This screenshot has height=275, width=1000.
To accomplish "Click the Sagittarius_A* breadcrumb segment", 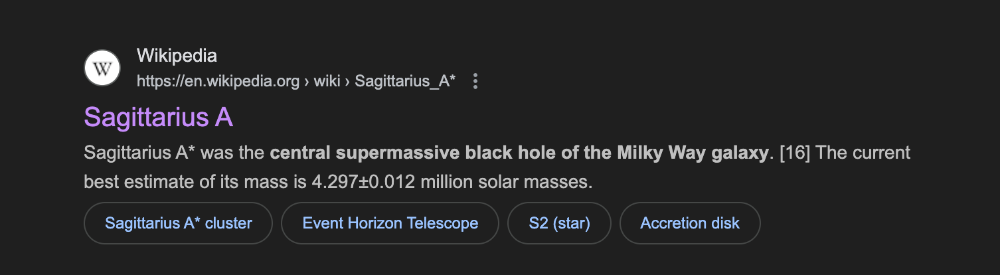I will tap(405, 81).
